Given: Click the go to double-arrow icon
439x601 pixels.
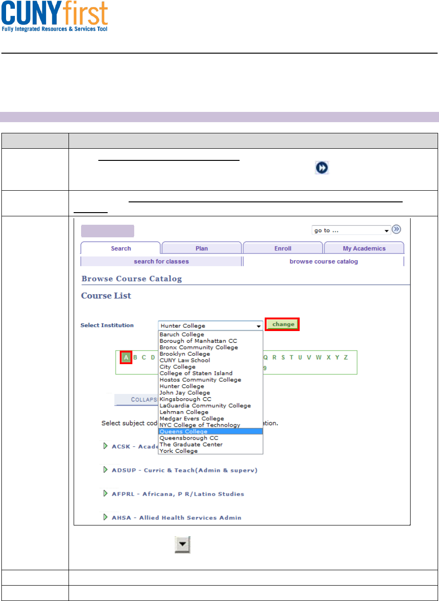Looking at the screenshot, I should click(x=396, y=229).
